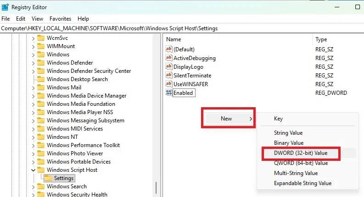Image resolution: width=364 pixels, height=197 pixels.
Task: Click the SilentTerminate string value icon
Action: pos(168,76)
